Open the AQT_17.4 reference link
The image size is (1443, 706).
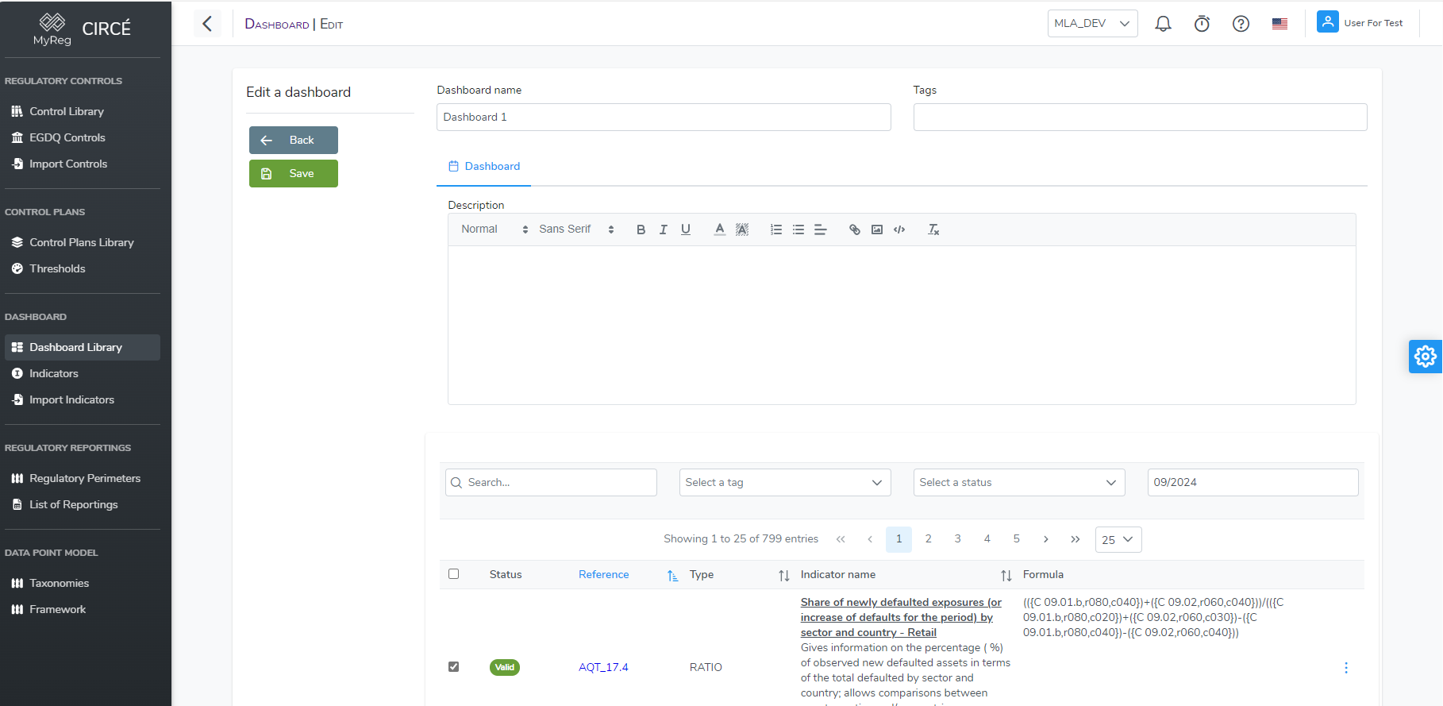coord(603,668)
